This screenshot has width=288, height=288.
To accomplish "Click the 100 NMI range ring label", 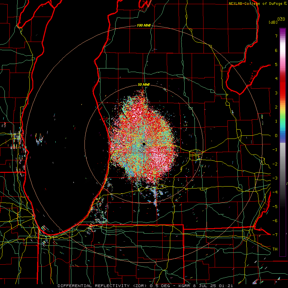I will pos(144,25).
